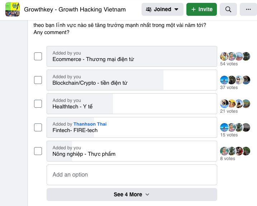Open the 54 votes voter list
The width and height of the screenshot is (257, 206).
(x=229, y=64)
